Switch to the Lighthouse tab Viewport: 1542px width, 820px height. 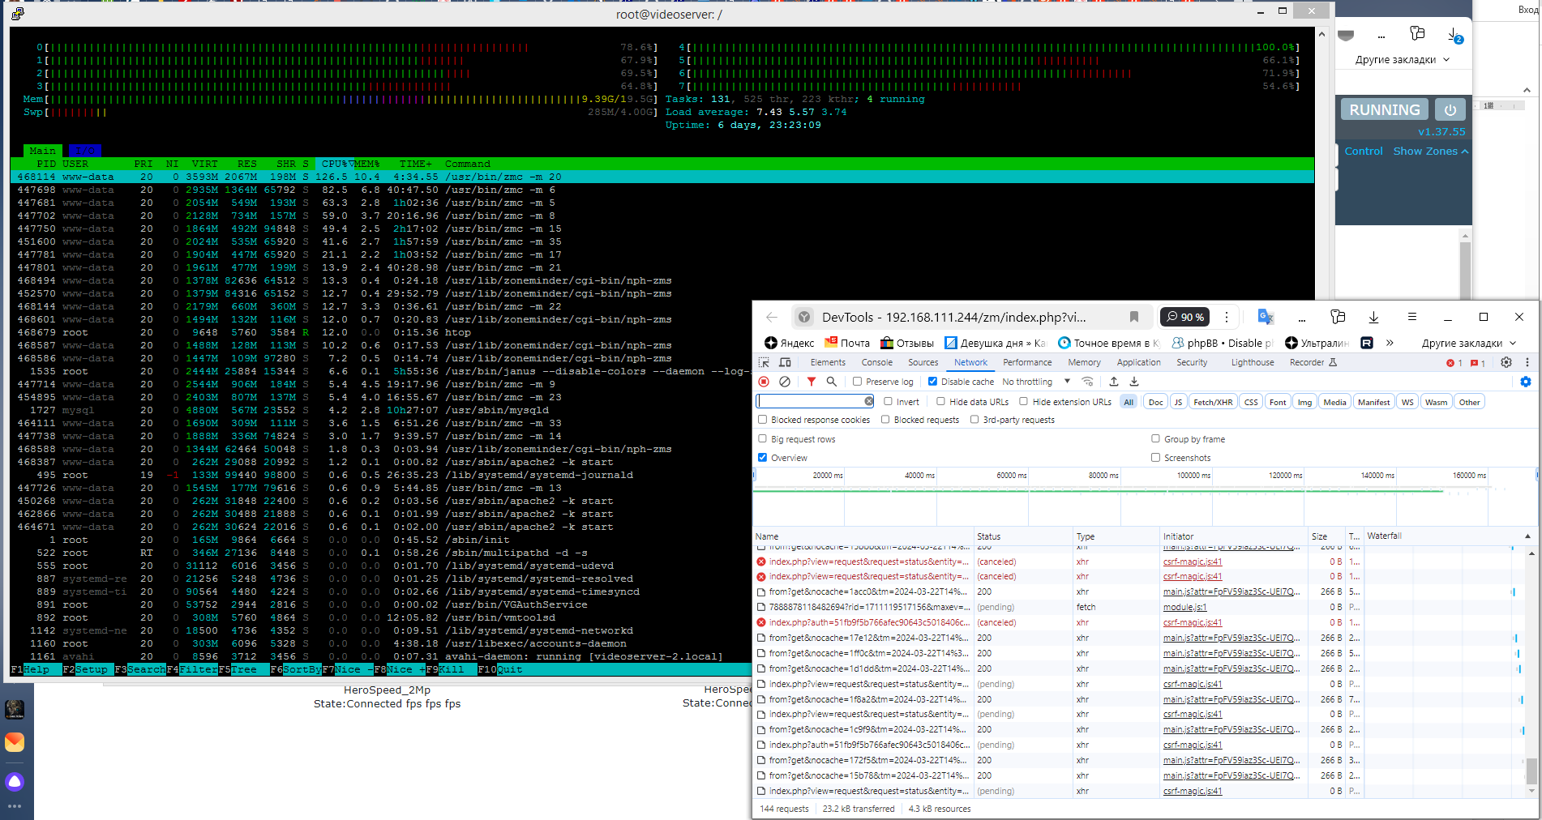[x=1253, y=362]
